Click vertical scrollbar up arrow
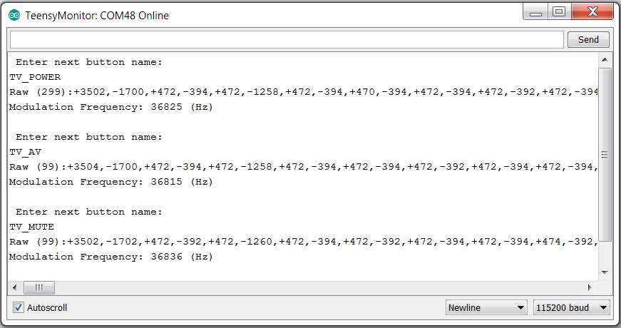Screen dimensions: 621x328 pyautogui.click(x=605, y=61)
